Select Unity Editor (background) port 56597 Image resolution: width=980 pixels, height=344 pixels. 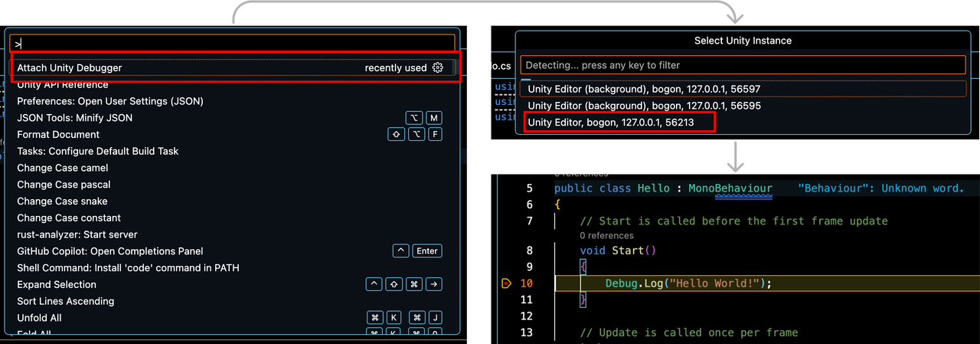point(742,89)
